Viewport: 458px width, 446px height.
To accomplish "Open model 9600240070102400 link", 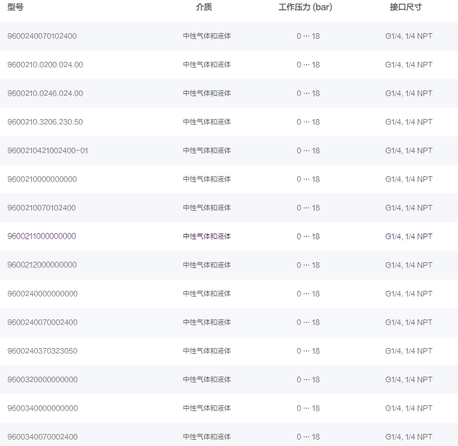I will tap(42, 36).
